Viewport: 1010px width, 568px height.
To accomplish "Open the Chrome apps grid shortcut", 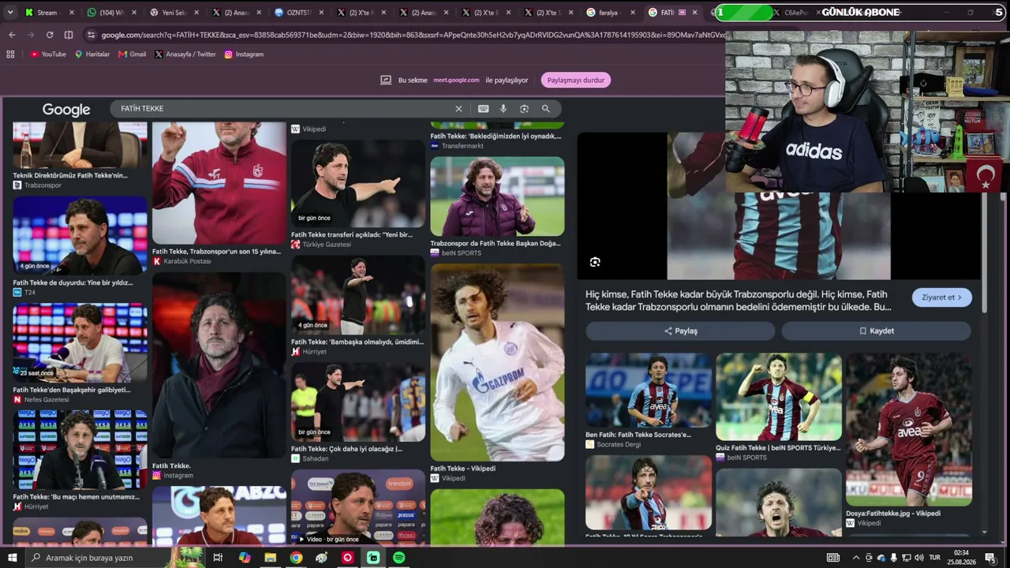I will (x=10, y=54).
